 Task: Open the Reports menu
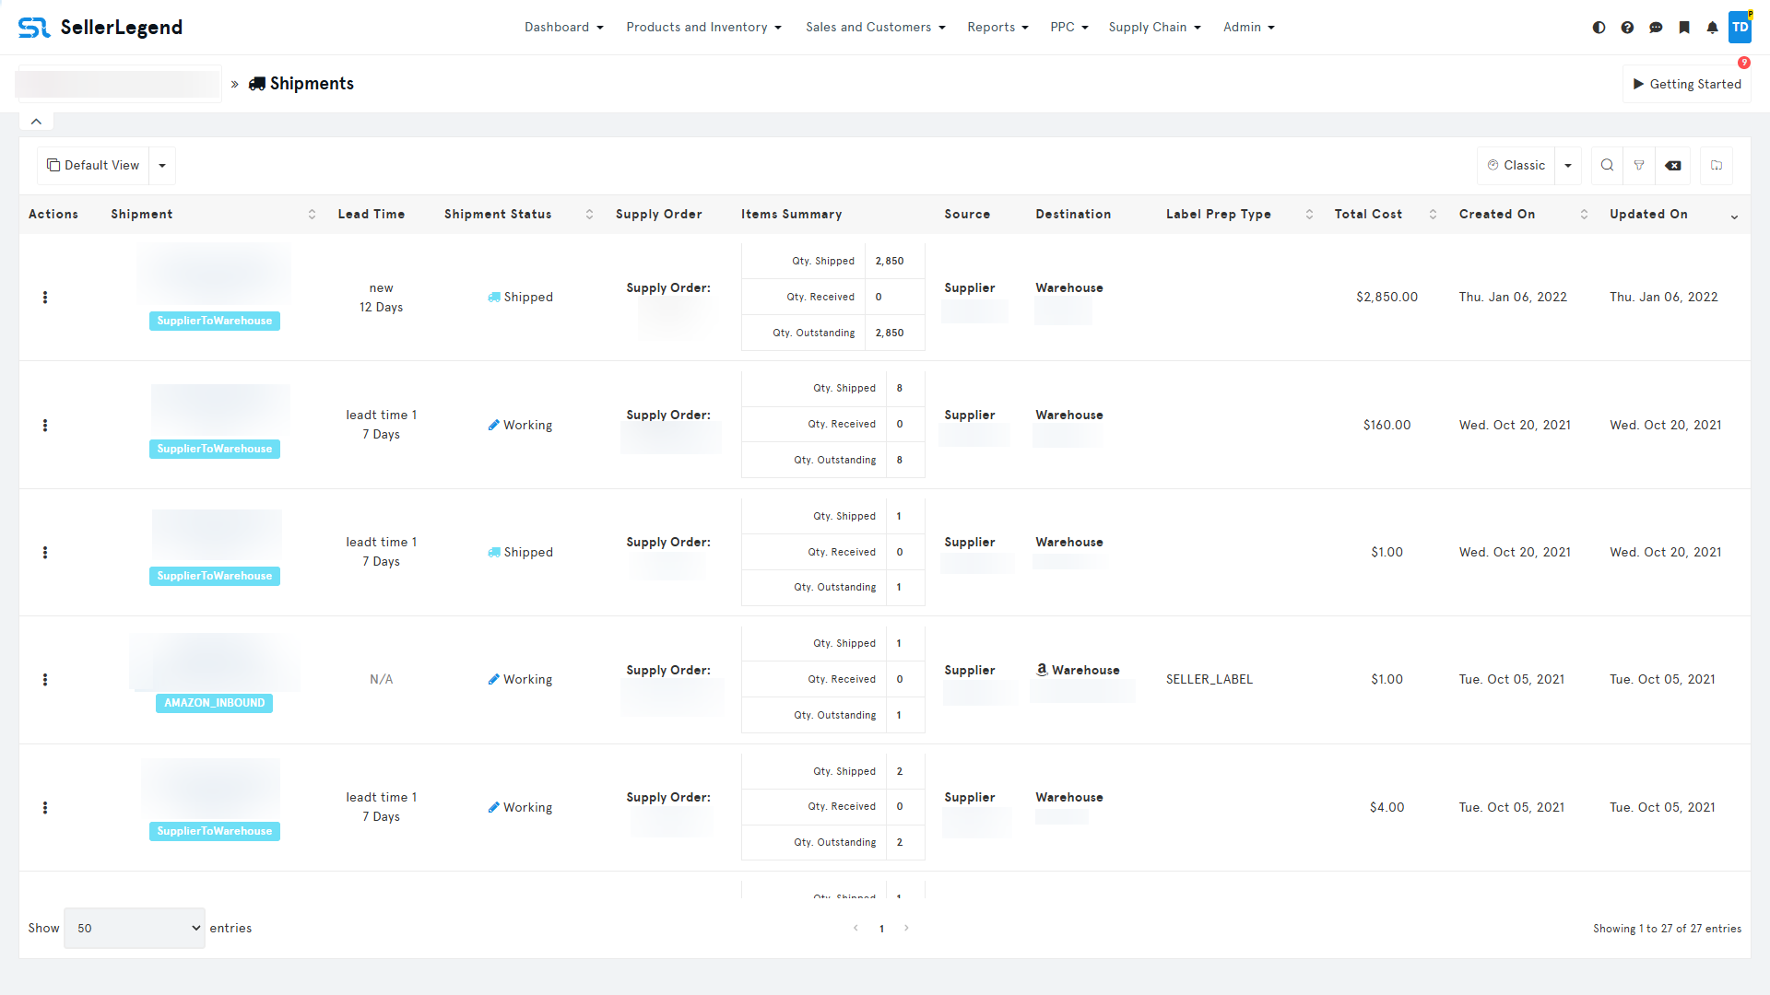point(997,27)
